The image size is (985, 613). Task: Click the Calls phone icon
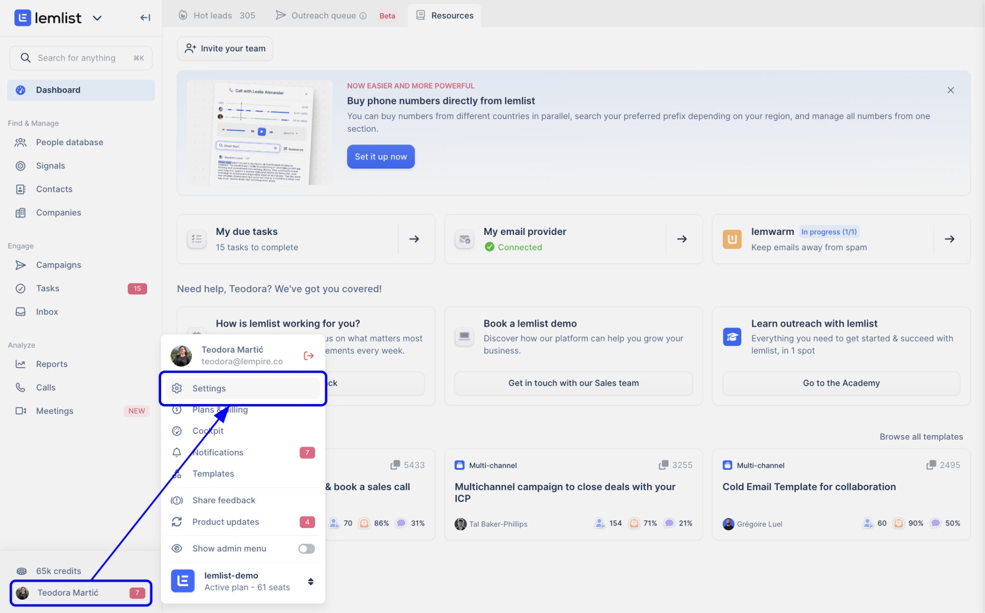21,388
